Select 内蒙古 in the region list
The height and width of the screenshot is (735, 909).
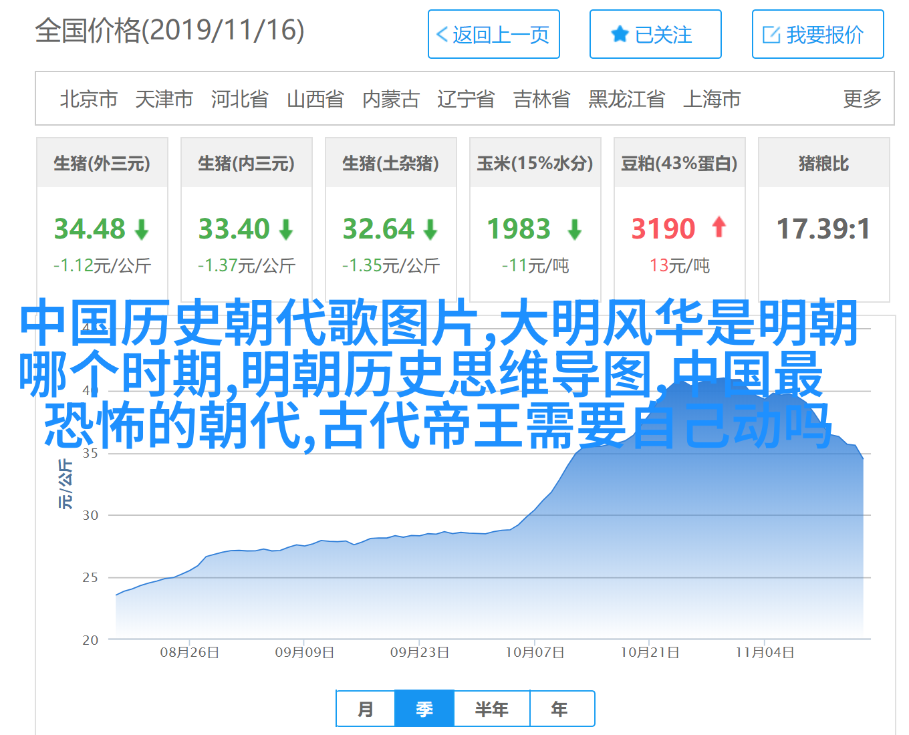391,99
